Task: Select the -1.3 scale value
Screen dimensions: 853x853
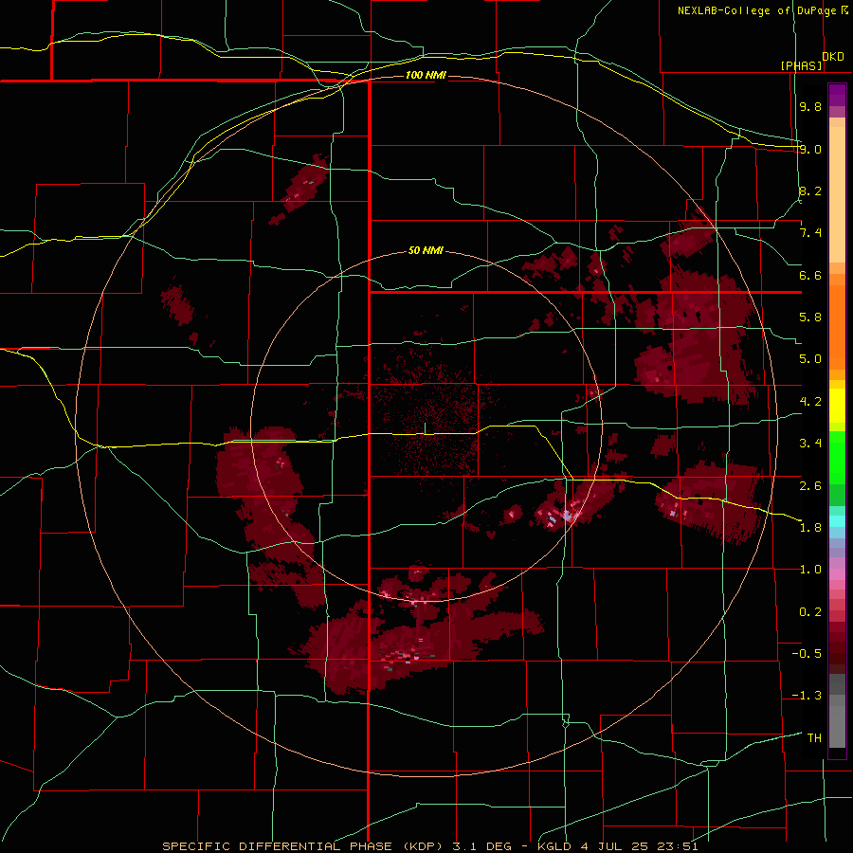Action: point(807,696)
